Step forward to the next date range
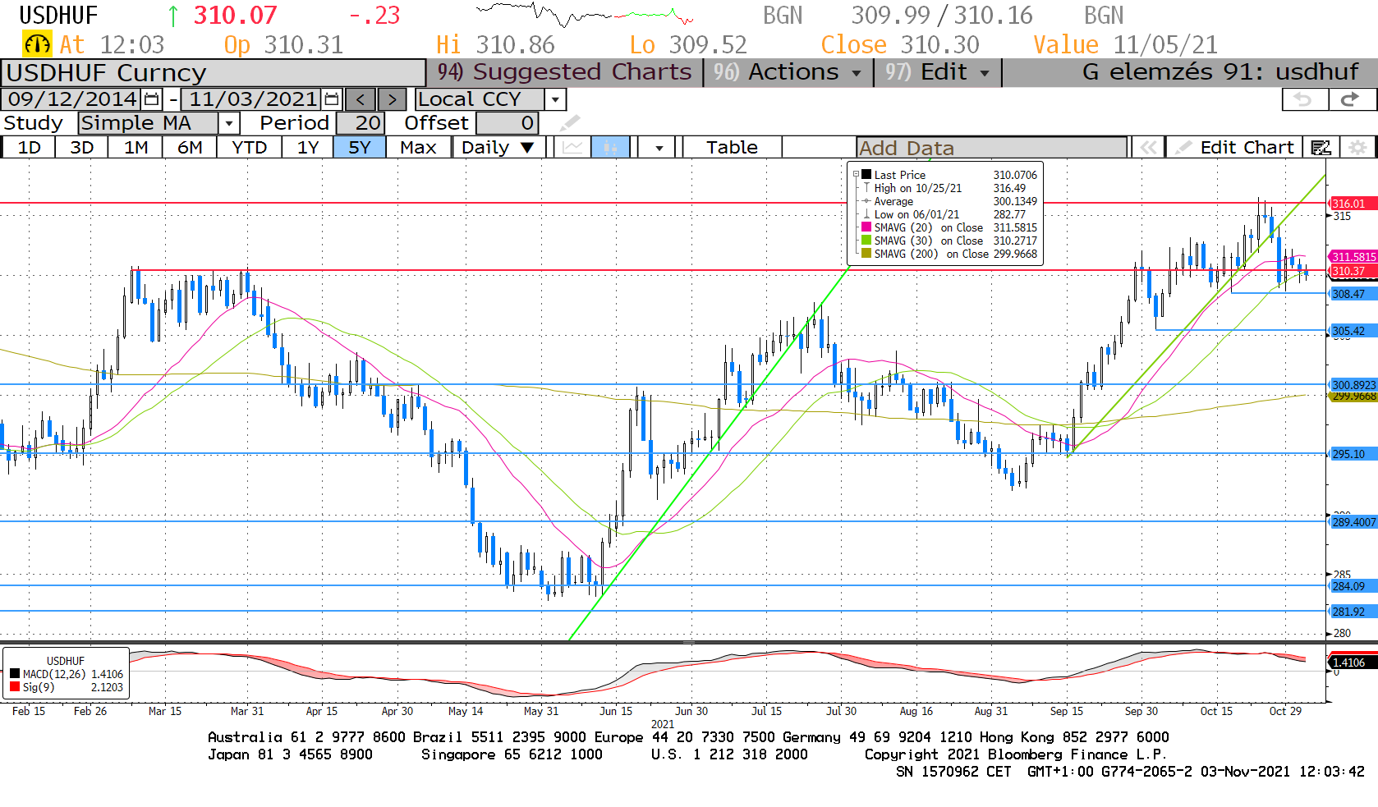The image size is (1378, 807). click(x=392, y=99)
